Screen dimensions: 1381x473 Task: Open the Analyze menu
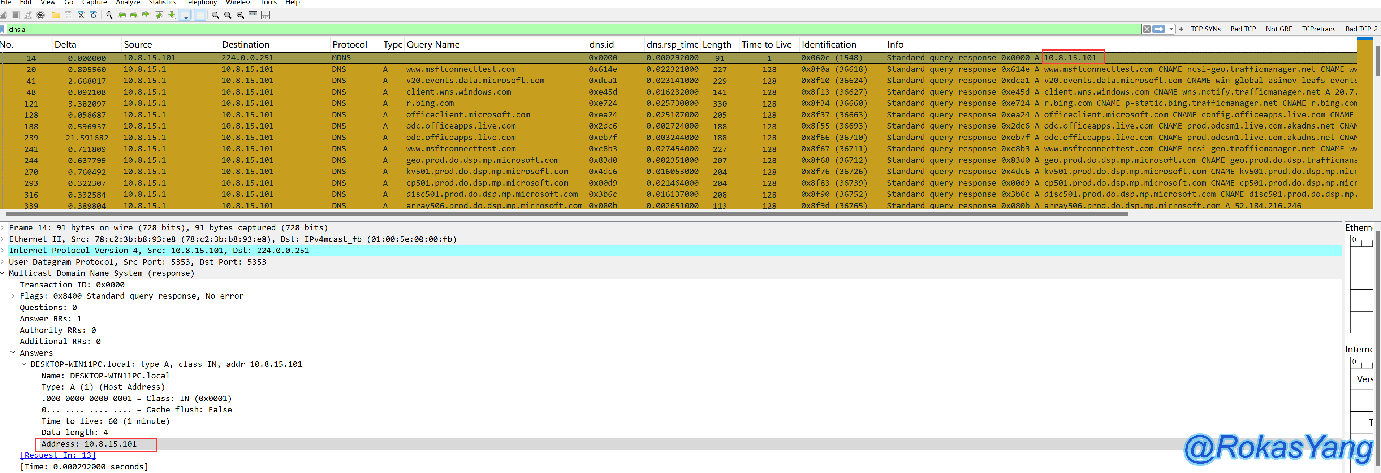point(128,3)
